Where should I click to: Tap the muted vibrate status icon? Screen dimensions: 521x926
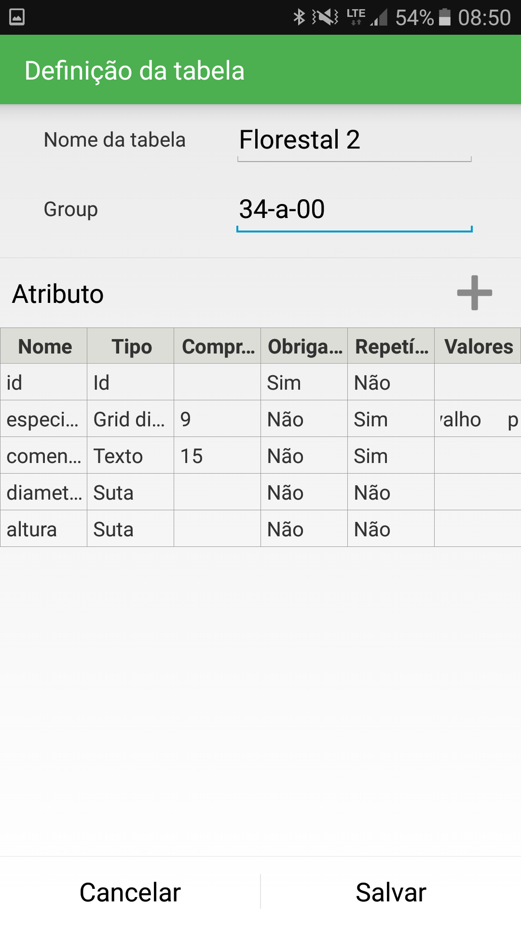click(326, 17)
